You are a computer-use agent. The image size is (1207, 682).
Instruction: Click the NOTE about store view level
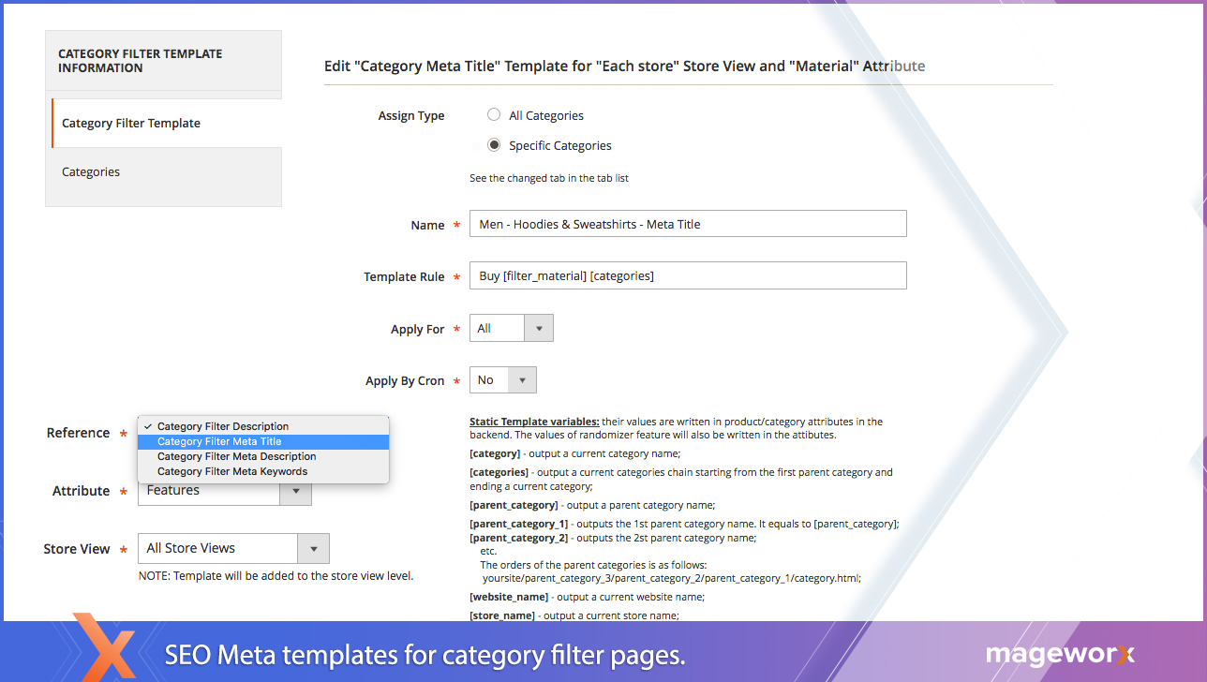(x=276, y=576)
